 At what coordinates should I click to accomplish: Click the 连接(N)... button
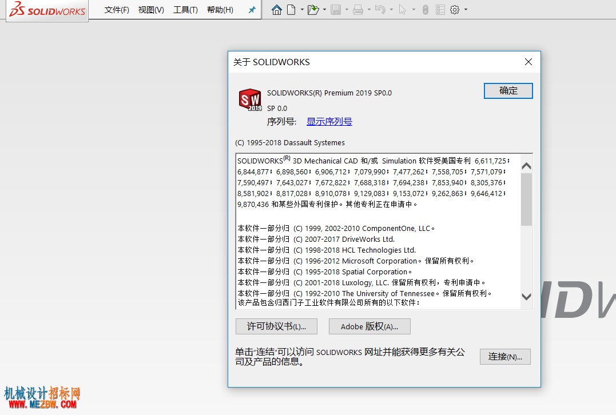pos(505,357)
